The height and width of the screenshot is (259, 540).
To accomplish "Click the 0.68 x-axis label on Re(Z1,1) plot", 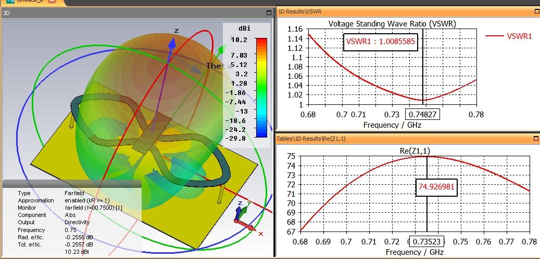I will [x=300, y=241].
